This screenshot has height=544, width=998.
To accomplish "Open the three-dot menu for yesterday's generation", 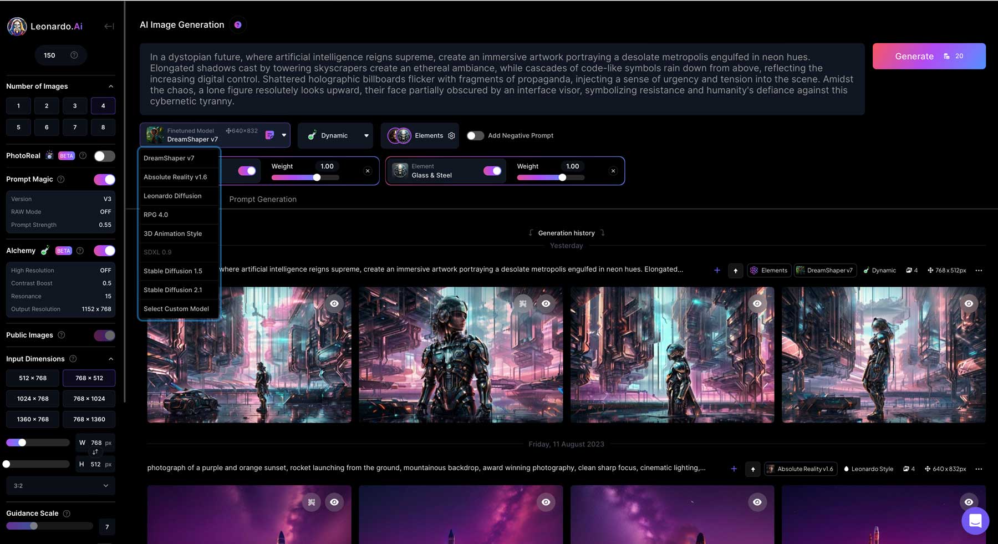I will click(x=978, y=270).
